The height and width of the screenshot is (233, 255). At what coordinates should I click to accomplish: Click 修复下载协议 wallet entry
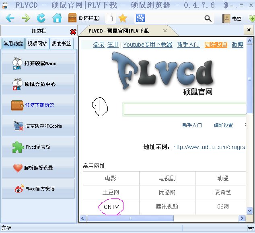pos(38,105)
